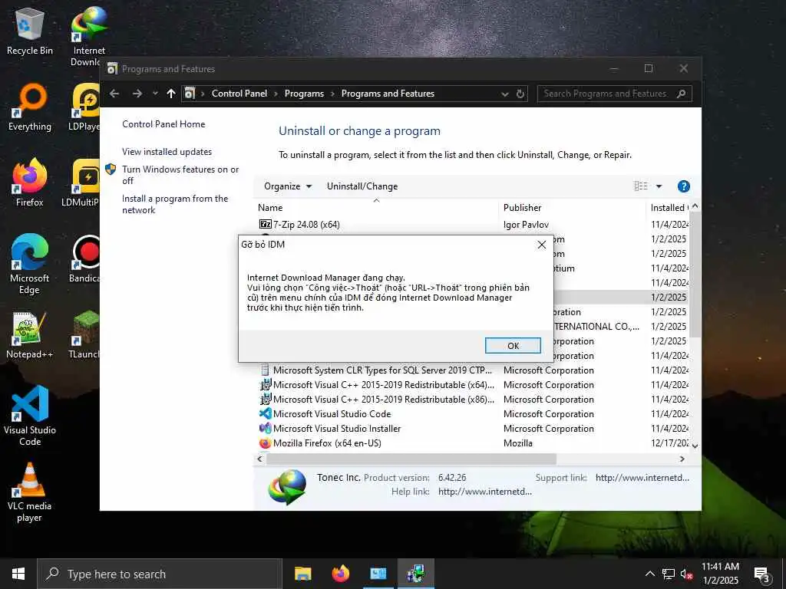The image size is (786, 589).
Task: Switch to IDM uninstaller taskbar button
Action: [x=416, y=574]
